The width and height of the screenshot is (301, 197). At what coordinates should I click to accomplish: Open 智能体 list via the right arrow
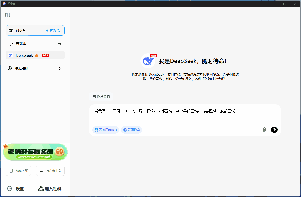(x=59, y=44)
